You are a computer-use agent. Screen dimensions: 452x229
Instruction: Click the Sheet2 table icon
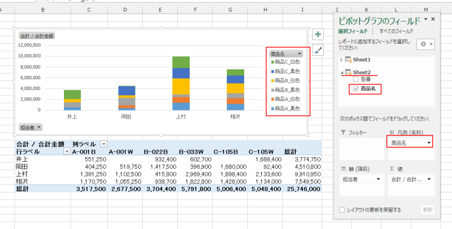coord(348,72)
